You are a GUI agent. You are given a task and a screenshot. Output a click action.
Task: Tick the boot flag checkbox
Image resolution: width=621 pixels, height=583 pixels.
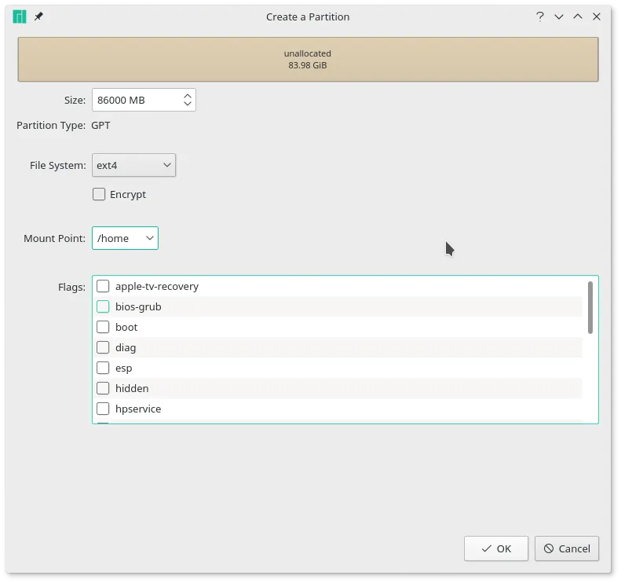103,327
